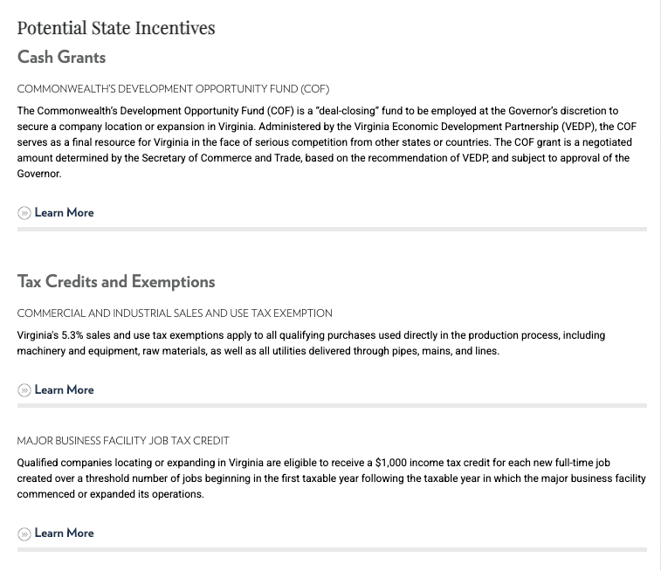Click the gray divider below sales tax section
The height and width of the screenshot is (571, 661).
332,405
